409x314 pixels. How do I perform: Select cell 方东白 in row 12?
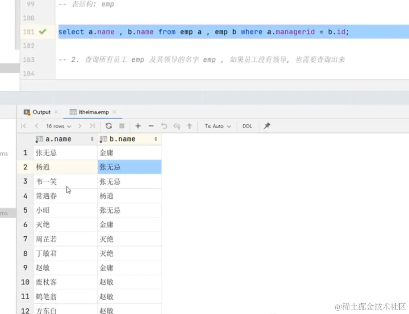[x=65, y=309]
